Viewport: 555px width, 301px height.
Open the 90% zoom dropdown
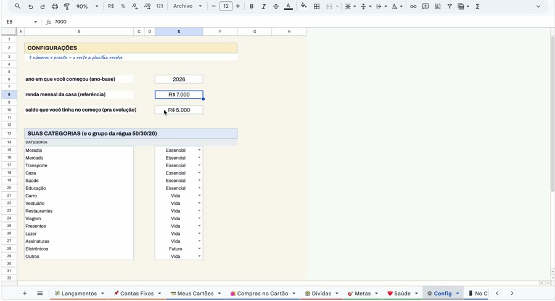pos(87,6)
